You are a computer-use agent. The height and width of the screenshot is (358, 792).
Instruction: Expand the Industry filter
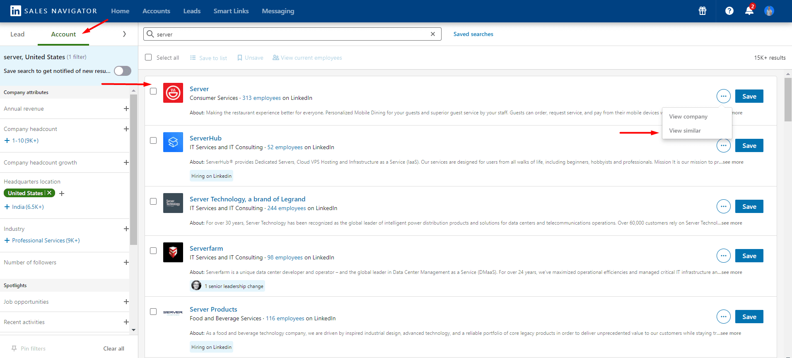click(x=126, y=229)
